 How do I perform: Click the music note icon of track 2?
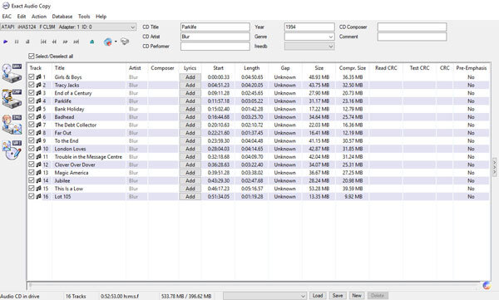pyautogui.click(x=38, y=85)
